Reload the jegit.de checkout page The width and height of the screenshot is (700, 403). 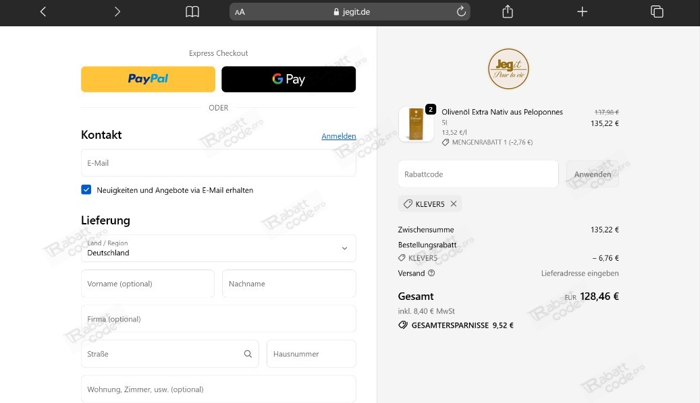pos(461,11)
